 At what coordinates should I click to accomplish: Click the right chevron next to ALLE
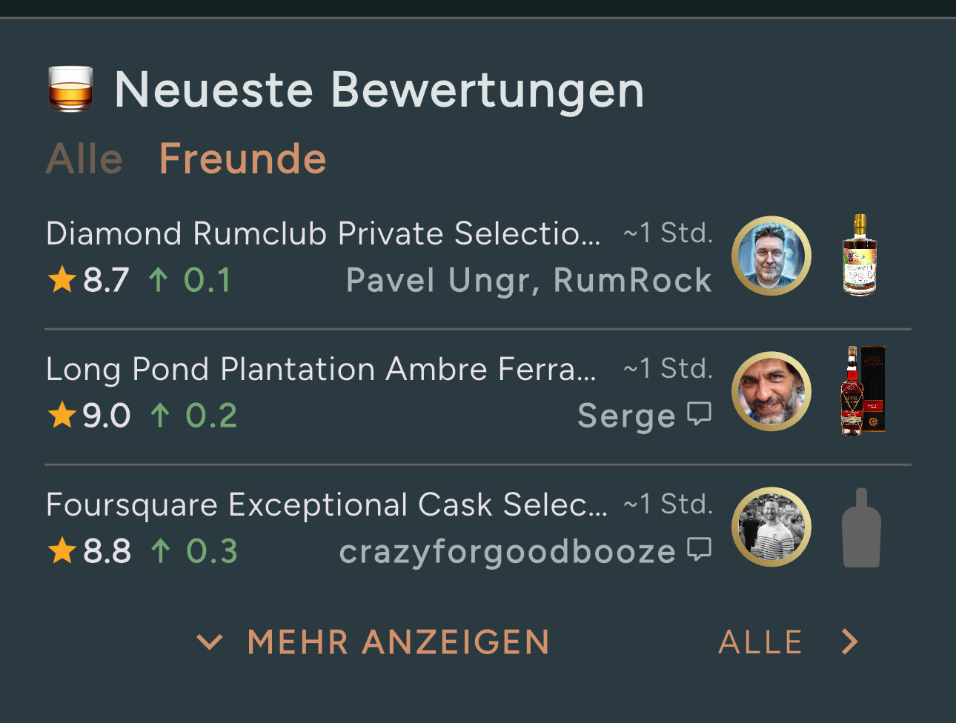849,642
